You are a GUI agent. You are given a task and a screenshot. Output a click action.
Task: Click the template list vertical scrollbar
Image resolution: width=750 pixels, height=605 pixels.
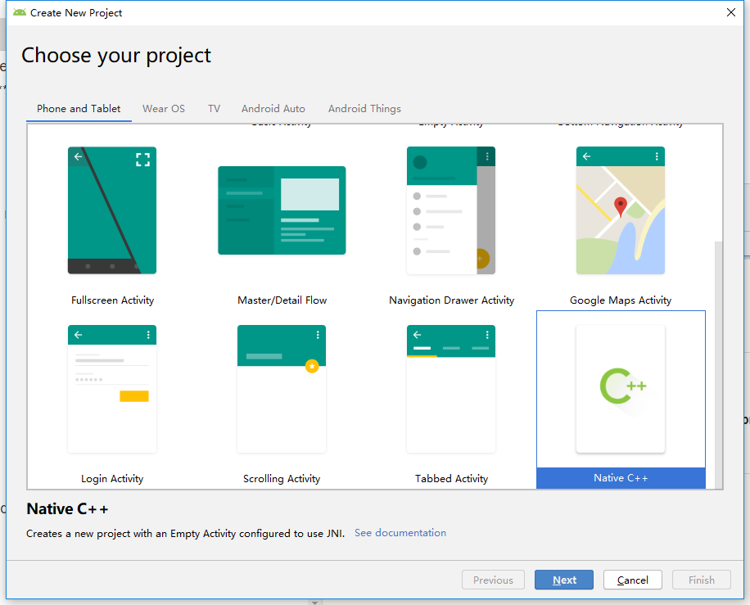click(718, 364)
